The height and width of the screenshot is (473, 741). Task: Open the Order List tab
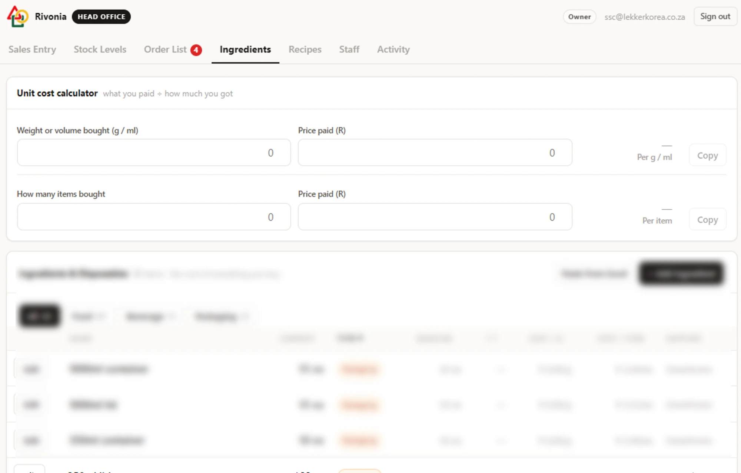click(165, 50)
